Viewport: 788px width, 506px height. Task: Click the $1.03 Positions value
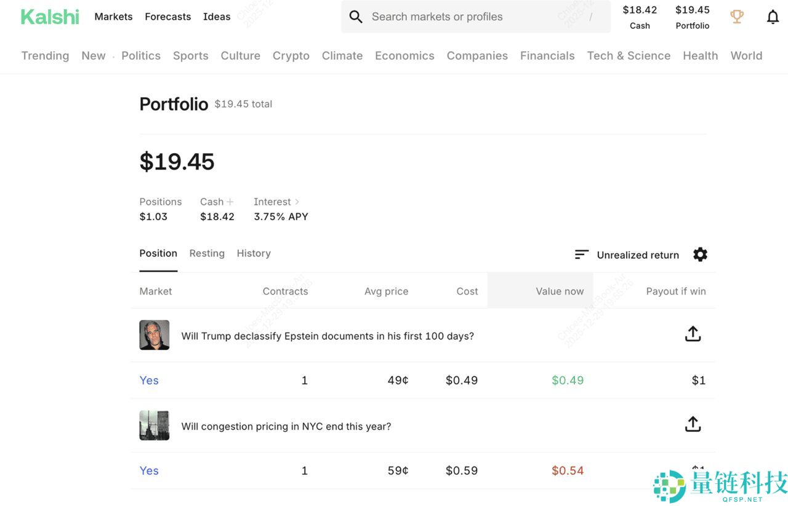pyautogui.click(x=153, y=216)
